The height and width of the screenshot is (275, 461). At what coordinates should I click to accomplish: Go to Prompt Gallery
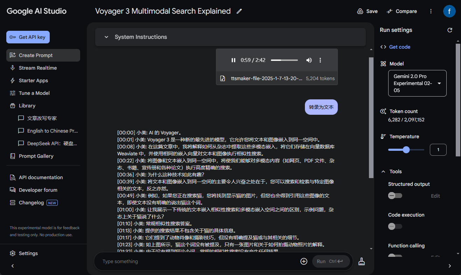tap(36, 156)
